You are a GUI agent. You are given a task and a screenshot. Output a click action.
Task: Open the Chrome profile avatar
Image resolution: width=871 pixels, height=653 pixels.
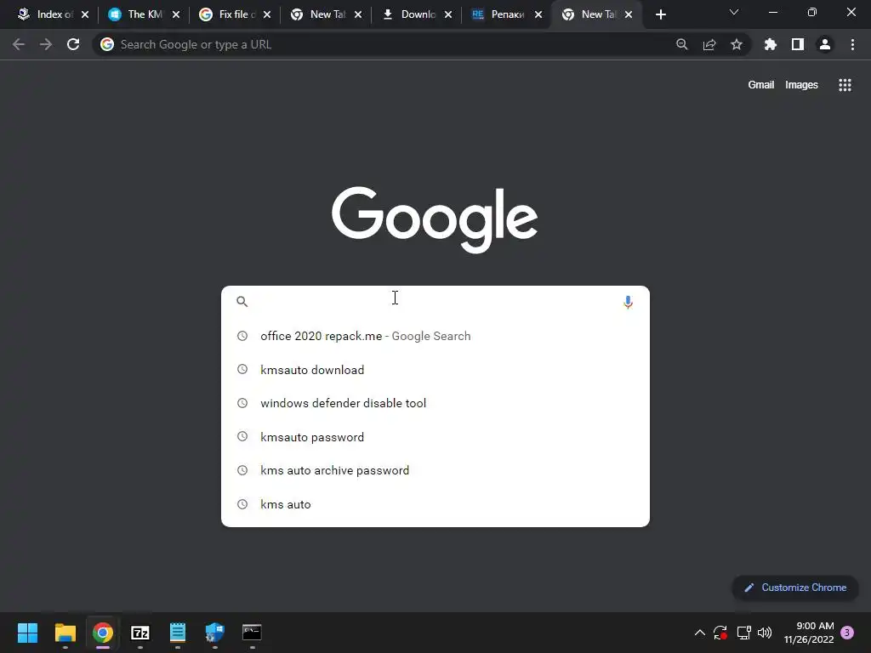825,44
